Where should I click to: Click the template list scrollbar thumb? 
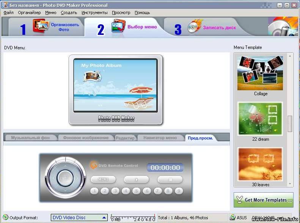(290, 124)
